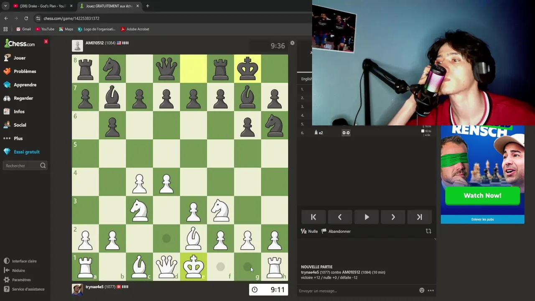Viewport: 535px width, 301px height.
Task: Open the Regarder section
Action: [x=18, y=98]
